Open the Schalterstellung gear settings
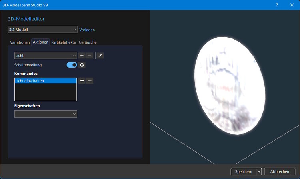 [82, 65]
